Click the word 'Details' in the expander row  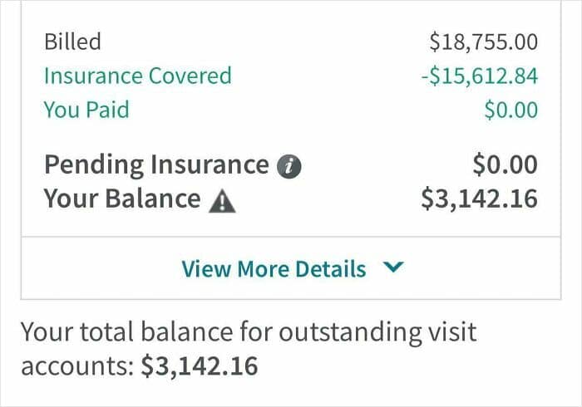point(333,269)
